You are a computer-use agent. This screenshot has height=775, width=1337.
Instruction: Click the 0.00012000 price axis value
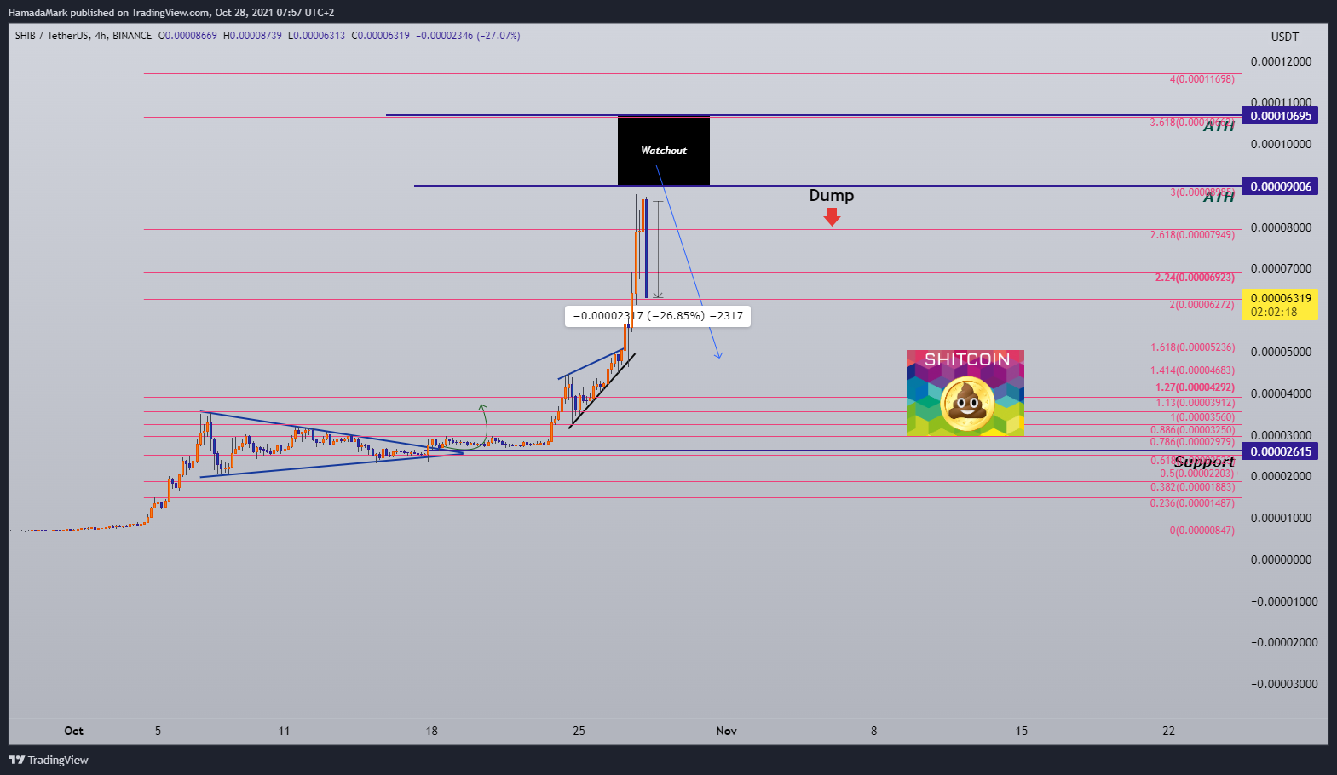[1281, 61]
